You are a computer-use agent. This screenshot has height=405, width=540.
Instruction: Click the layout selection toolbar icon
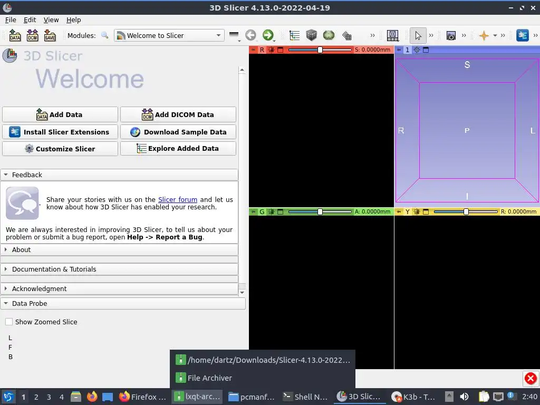392,35
